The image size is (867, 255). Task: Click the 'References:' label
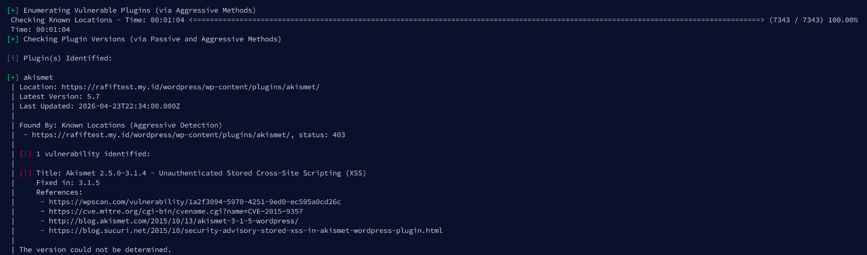coord(59,192)
